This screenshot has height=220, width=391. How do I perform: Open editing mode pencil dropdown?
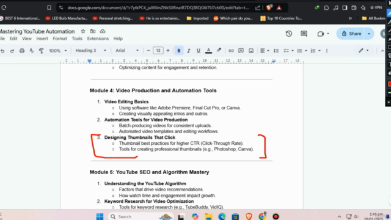(x=364, y=50)
